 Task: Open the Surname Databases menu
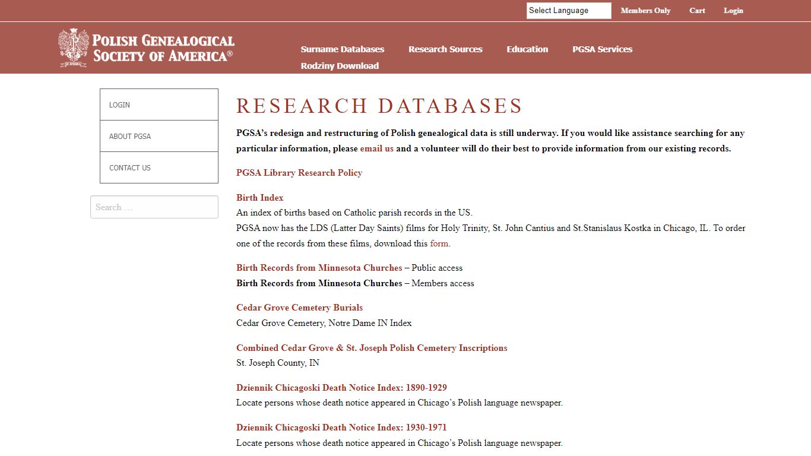click(343, 49)
